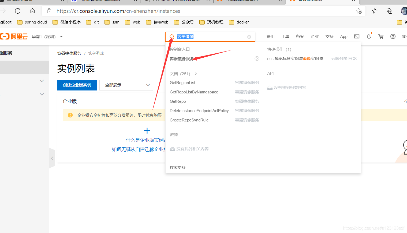Expand the 文档 (251) results arrow
407x233 pixels.
196,74
